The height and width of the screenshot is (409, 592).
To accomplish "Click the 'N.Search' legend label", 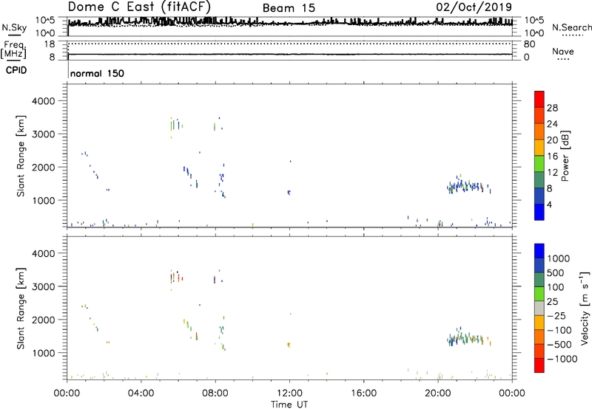I will pos(571,27).
